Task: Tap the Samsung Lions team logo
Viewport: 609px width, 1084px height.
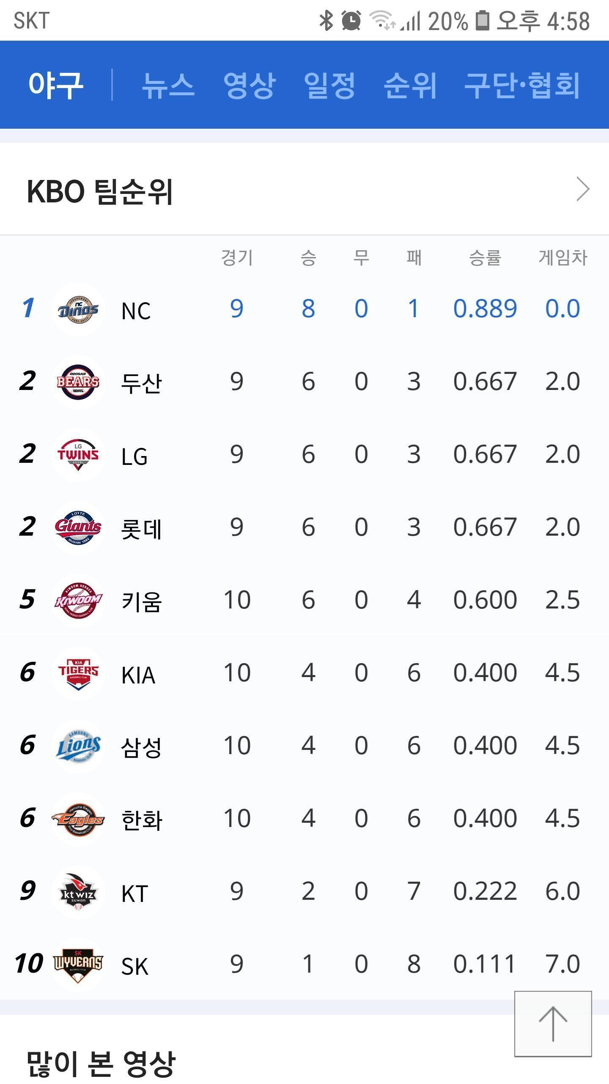Action: coord(78,746)
